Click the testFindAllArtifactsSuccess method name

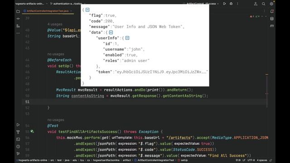click(87, 132)
